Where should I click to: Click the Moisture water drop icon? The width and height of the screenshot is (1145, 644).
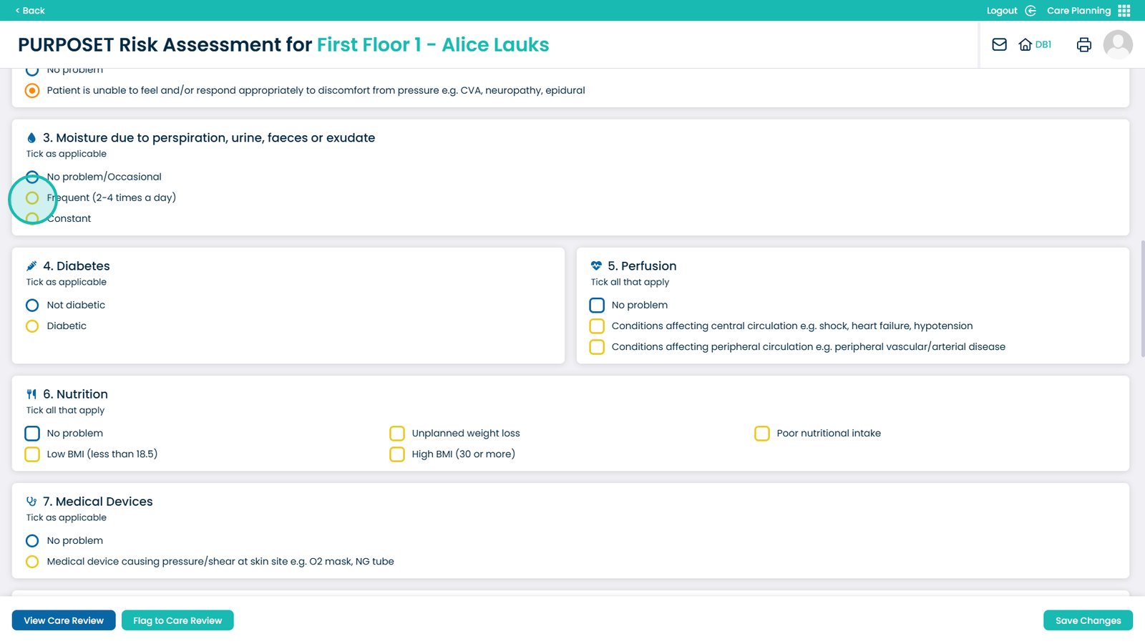point(31,138)
